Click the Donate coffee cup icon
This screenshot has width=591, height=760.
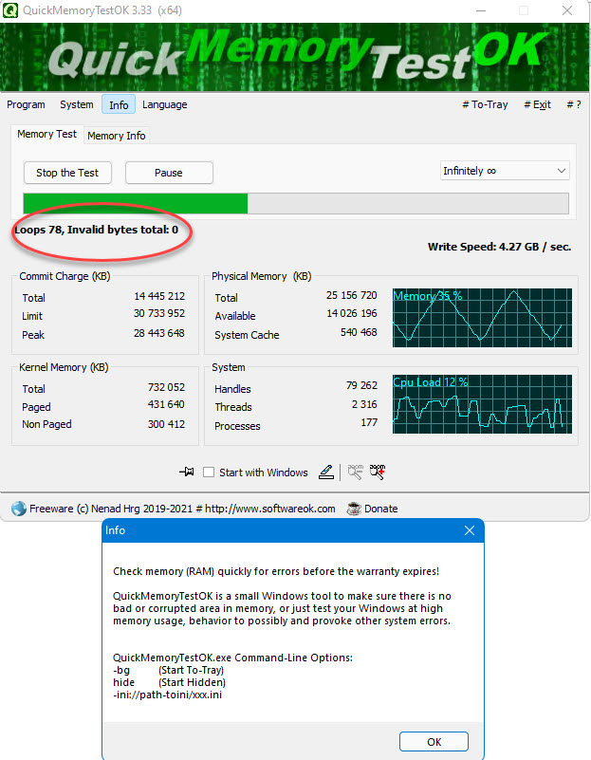[x=353, y=509]
